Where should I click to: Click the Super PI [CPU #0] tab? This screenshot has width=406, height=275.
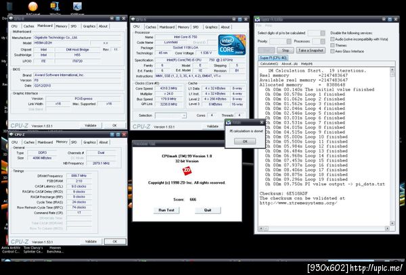[273, 58]
